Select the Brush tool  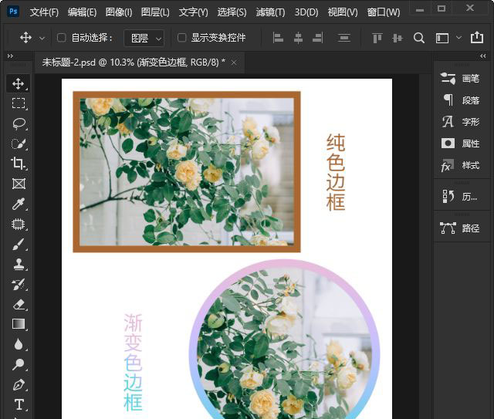(x=19, y=244)
